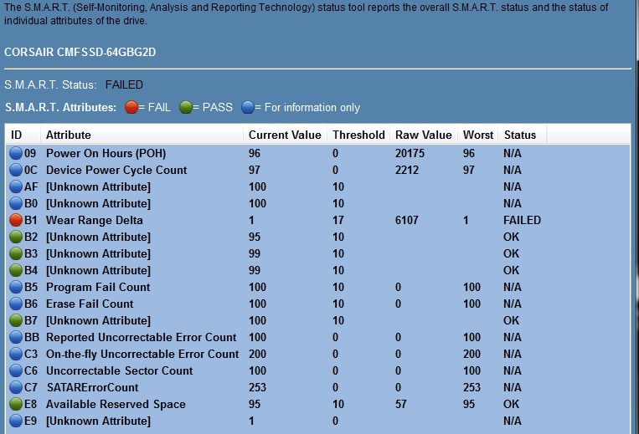Click the blue icon for SATARErrorCount
The width and height of the screenshot is (639, 434).
(x=16, y=387)
